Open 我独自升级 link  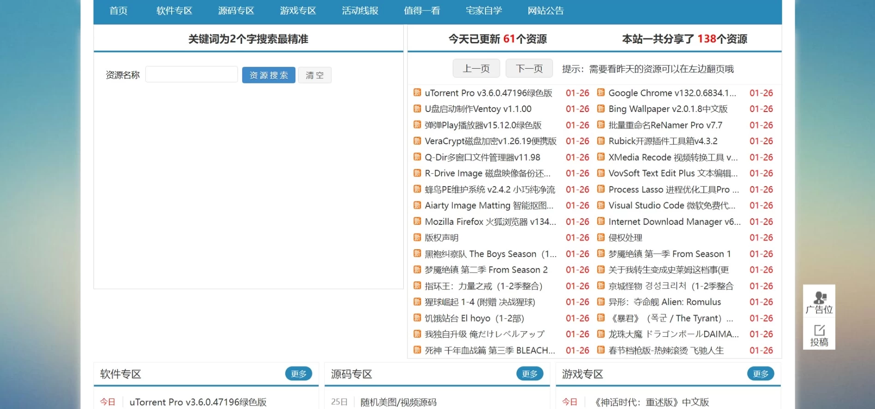(485, 334)
